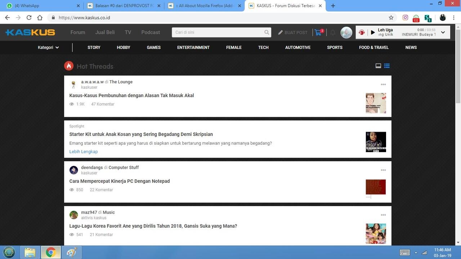Screen dimensions: 461x259
Task: Click the notification bell icon
Action: tap(333, 33)
